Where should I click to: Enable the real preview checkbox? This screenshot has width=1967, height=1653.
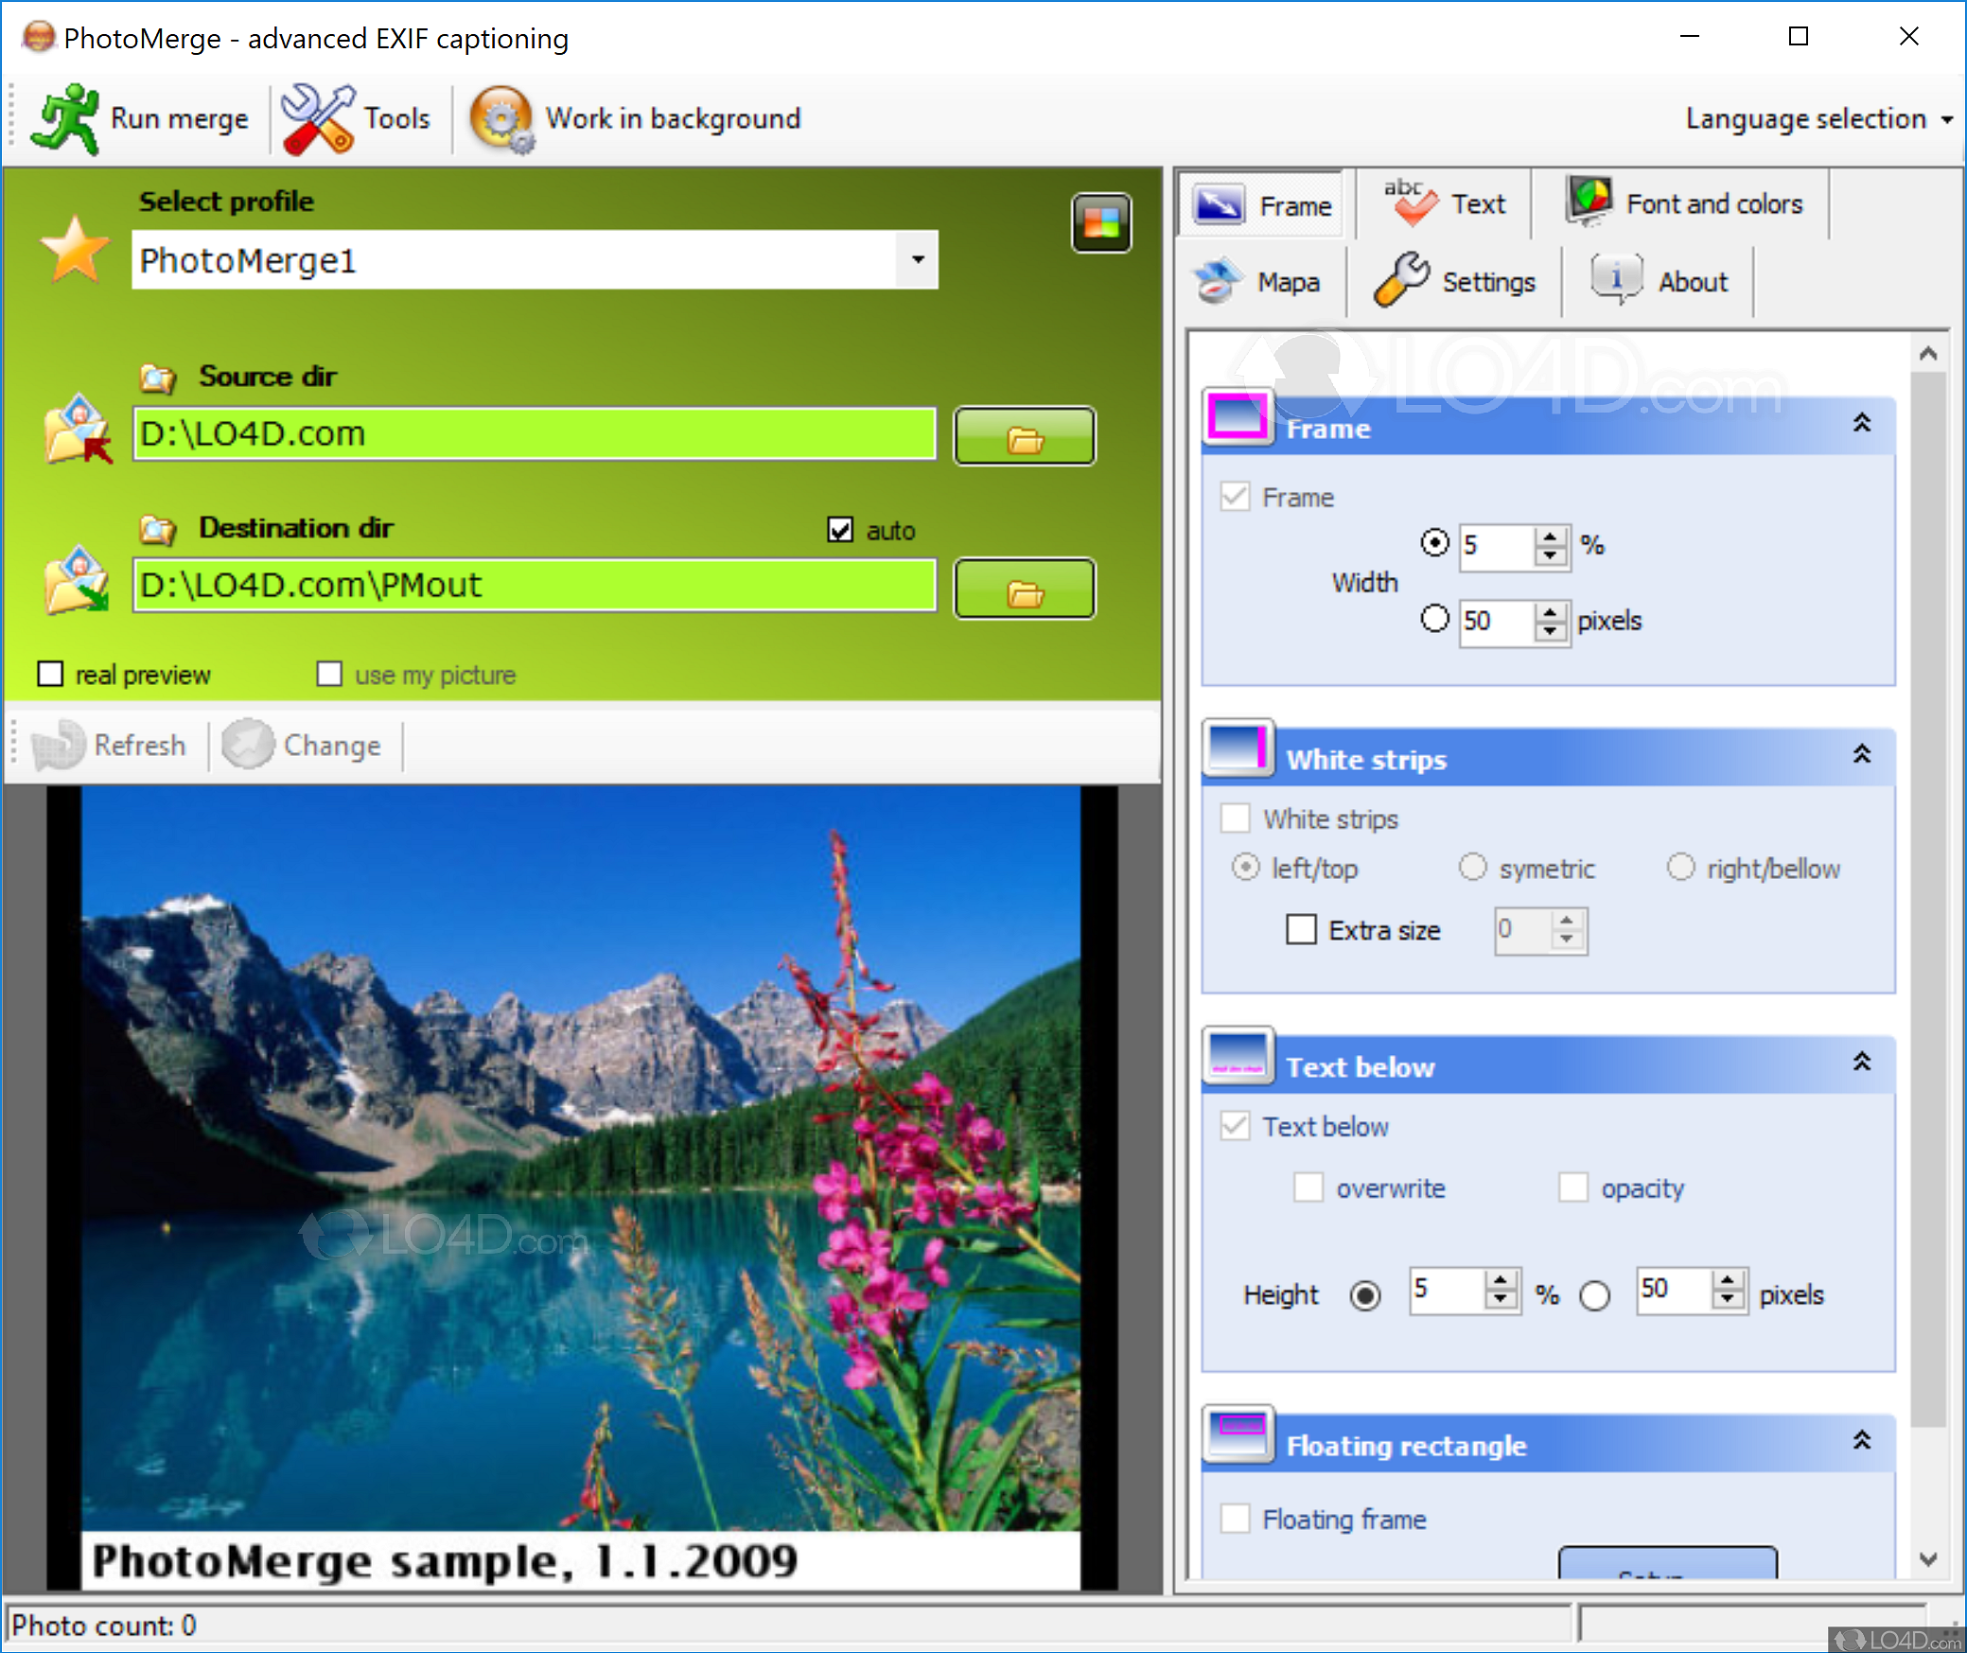[50, 674]
